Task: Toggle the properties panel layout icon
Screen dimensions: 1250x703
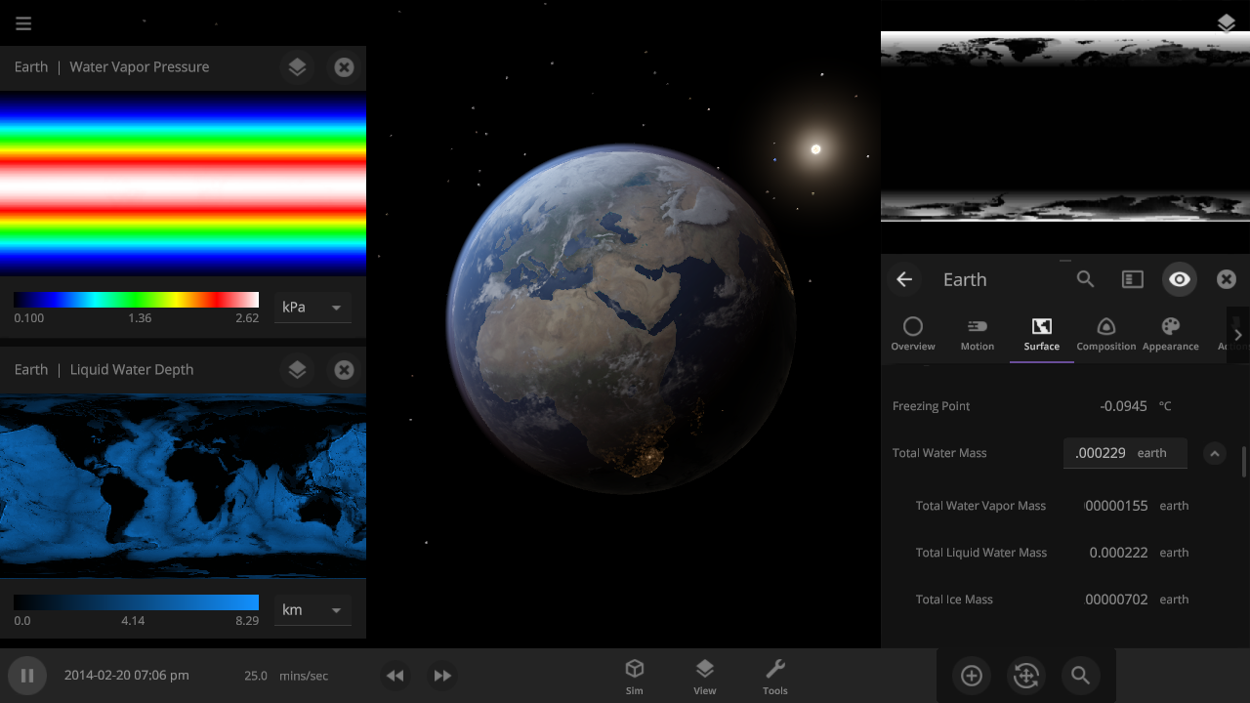Action: click(x=1132, y=279)
